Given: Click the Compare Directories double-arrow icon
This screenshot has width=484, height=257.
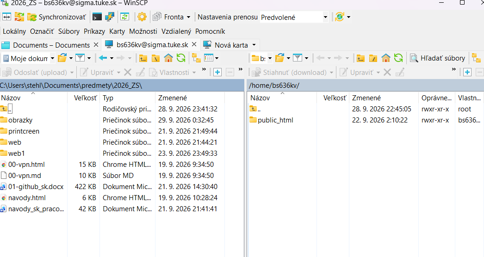Looking at the screenshot, I should [x=6, y=17].
